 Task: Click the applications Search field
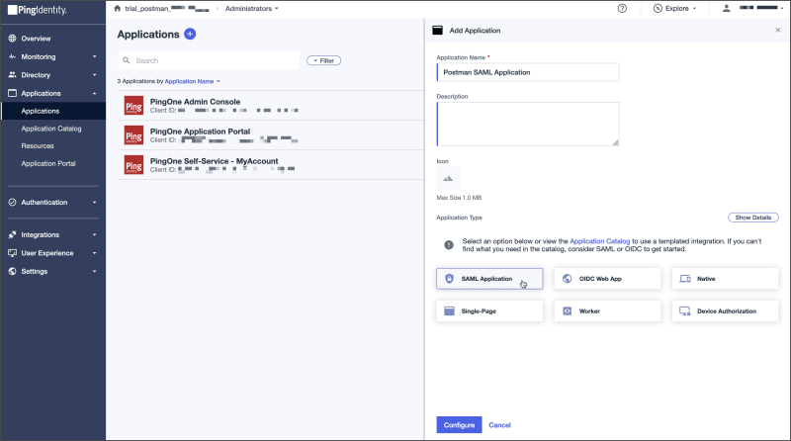[x=209, y=60]
